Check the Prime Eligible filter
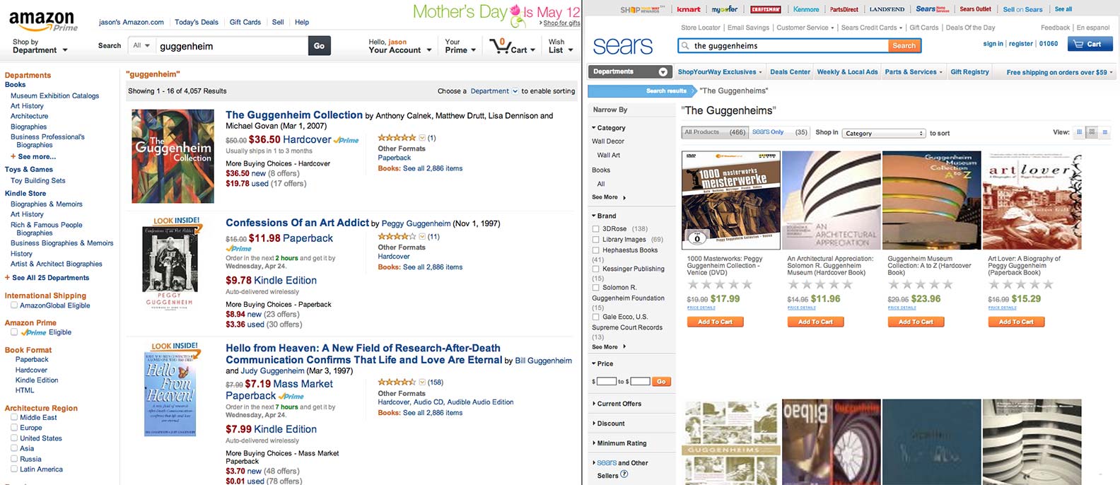 (14, 332)
